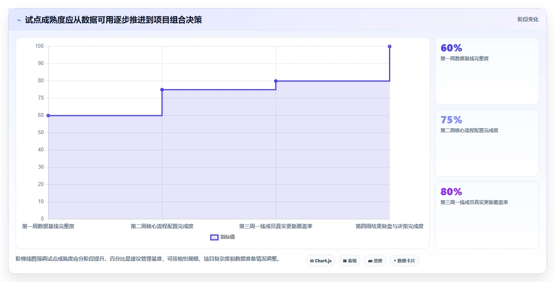
Task: Click the y-axis value 50
Action: [x=41, y=133]
